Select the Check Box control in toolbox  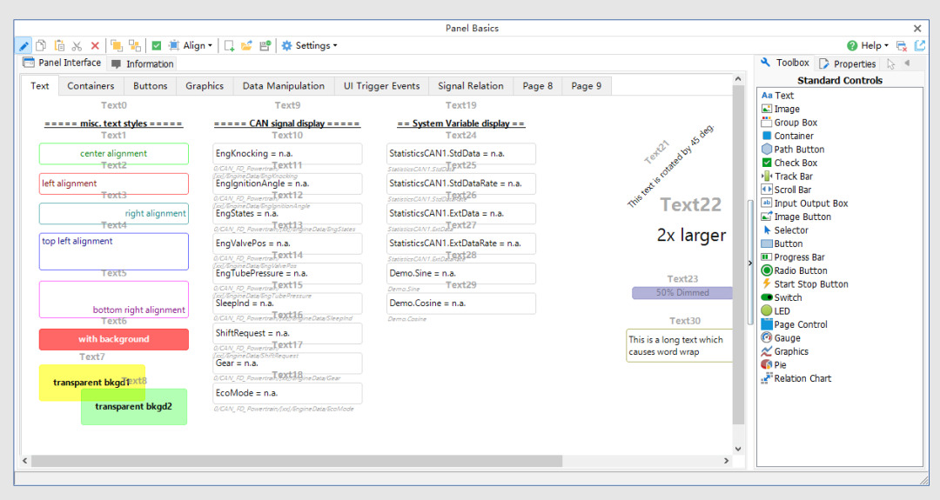coord(789,163)
